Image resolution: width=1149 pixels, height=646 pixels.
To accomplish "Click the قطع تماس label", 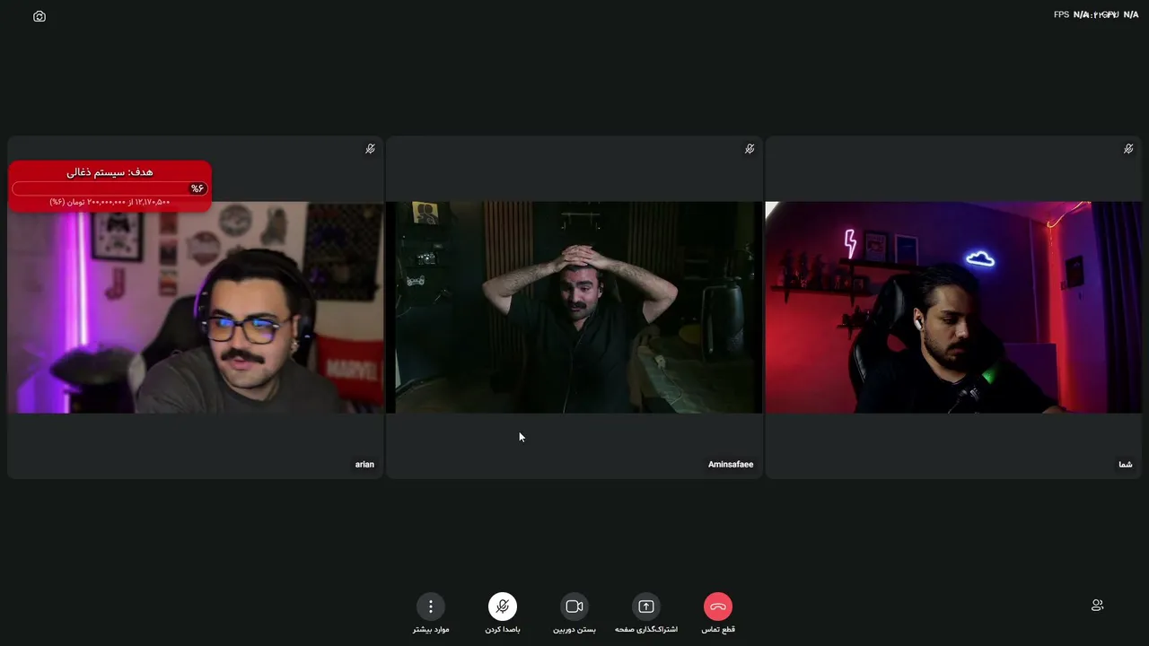I will [718, 630].
